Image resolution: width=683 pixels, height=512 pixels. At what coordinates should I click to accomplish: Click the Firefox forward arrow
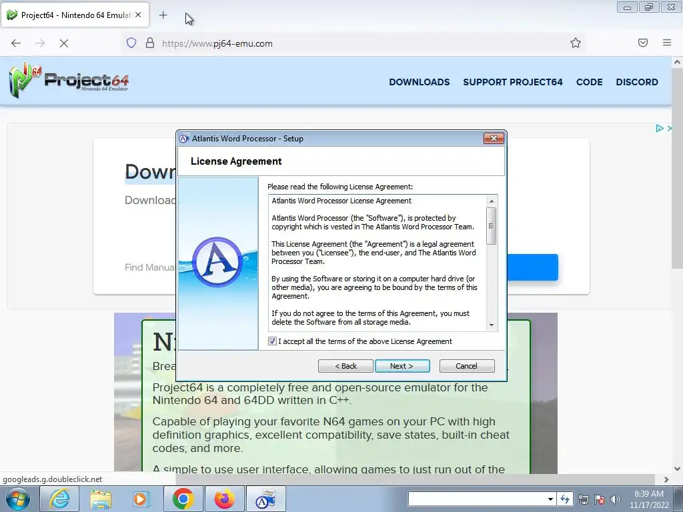click(40, 43)
